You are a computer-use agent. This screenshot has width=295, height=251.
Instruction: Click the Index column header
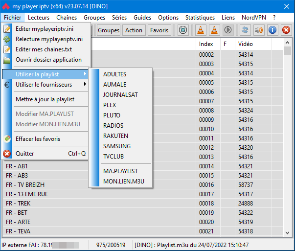(208, 44)
